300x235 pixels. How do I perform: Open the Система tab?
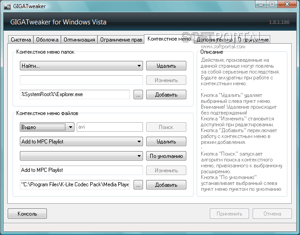pos(21,40)
